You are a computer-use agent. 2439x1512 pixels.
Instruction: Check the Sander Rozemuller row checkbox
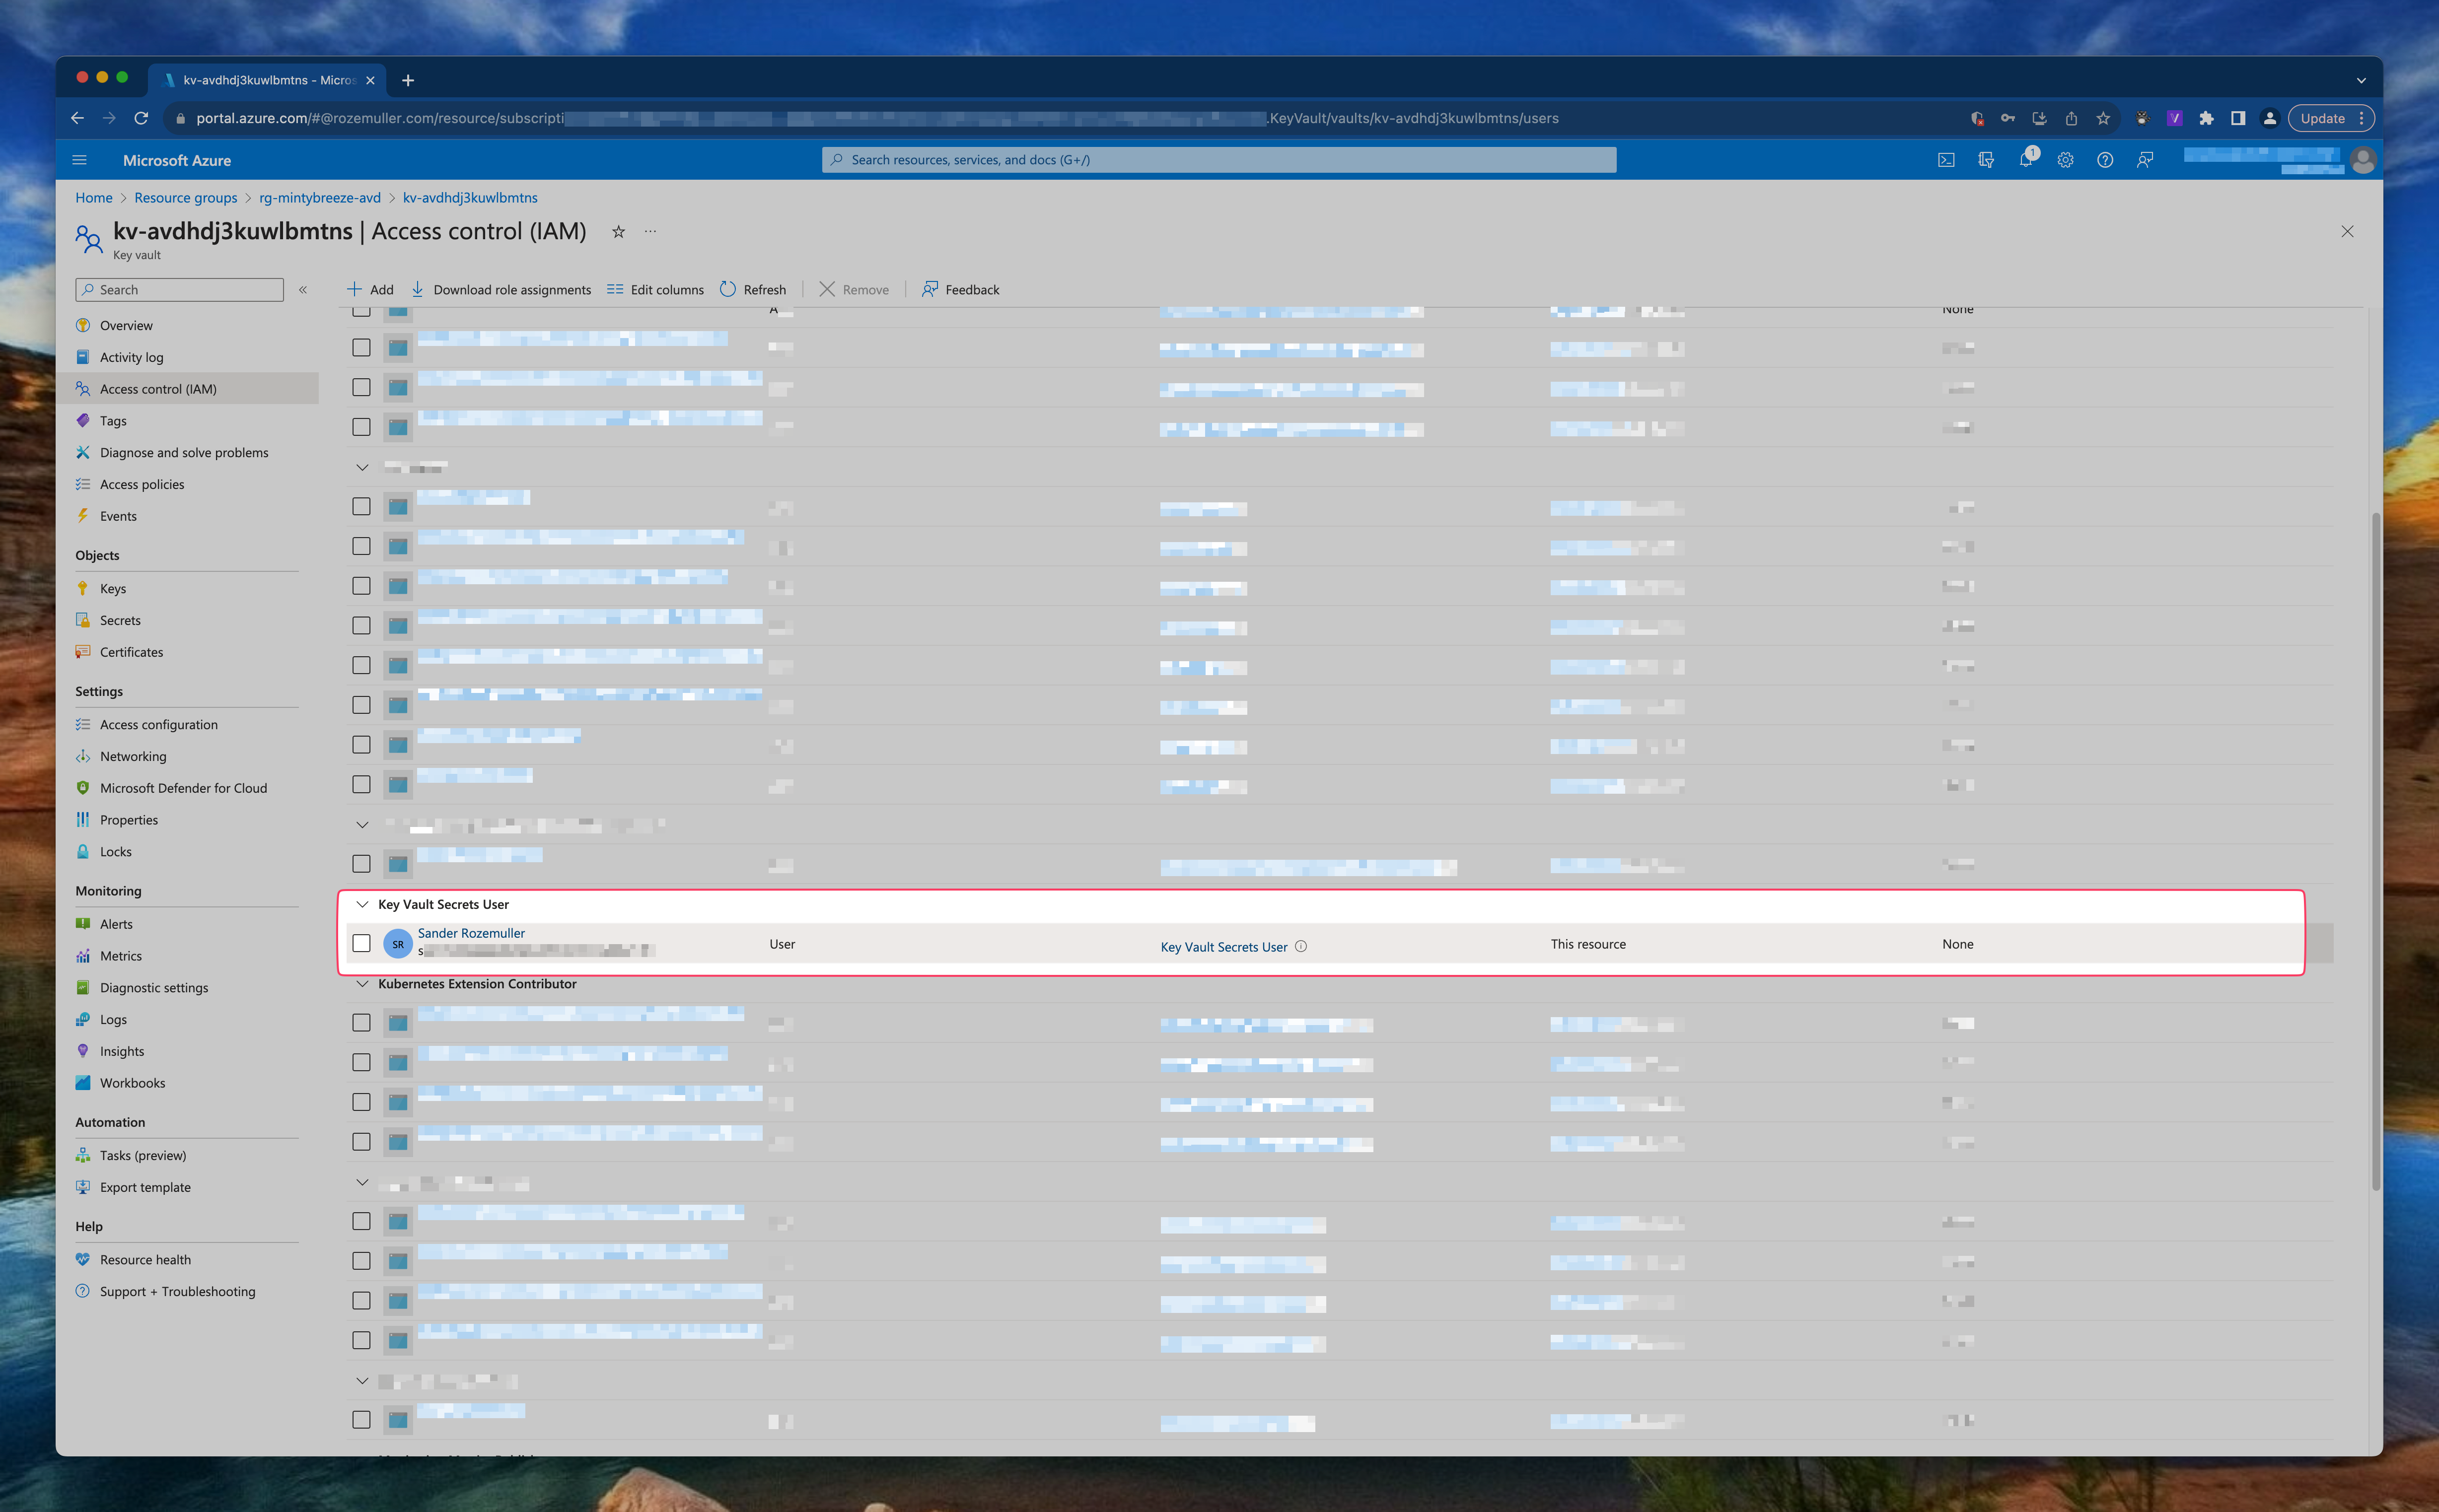[361, 943]
